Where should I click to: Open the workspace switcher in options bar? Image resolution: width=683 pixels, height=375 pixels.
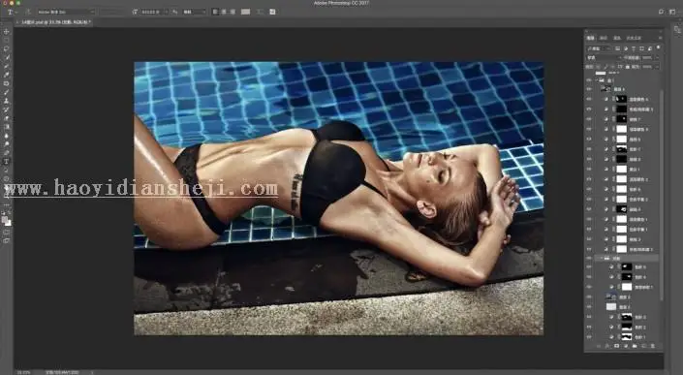[x=672, y=12]
